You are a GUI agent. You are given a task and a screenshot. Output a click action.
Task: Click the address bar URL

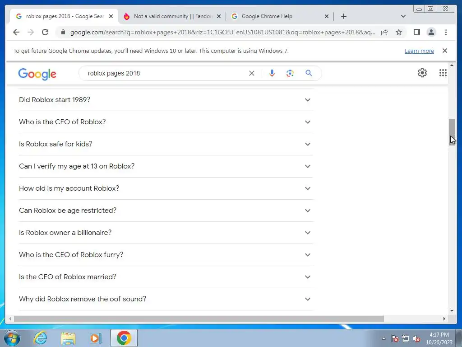222,32
